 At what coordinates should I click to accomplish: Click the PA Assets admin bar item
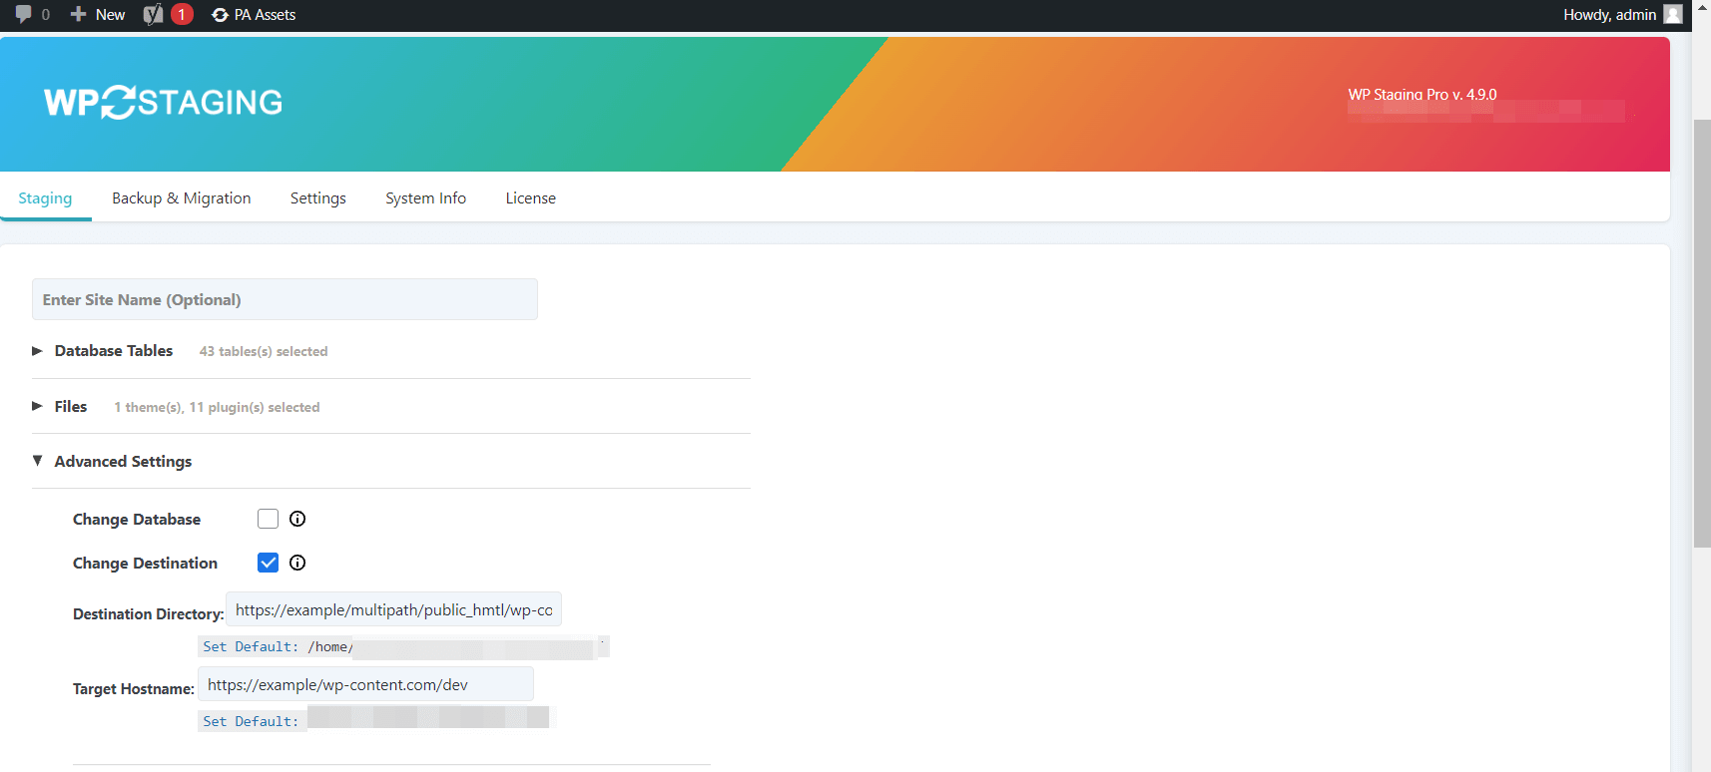[x=254, y=15]
